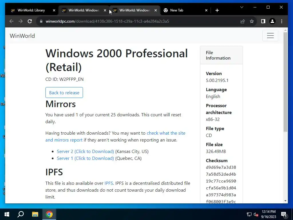Viewport: 293px width, 220px height.
Task: Open taskbar search magnifier
Action: (21, 214)
